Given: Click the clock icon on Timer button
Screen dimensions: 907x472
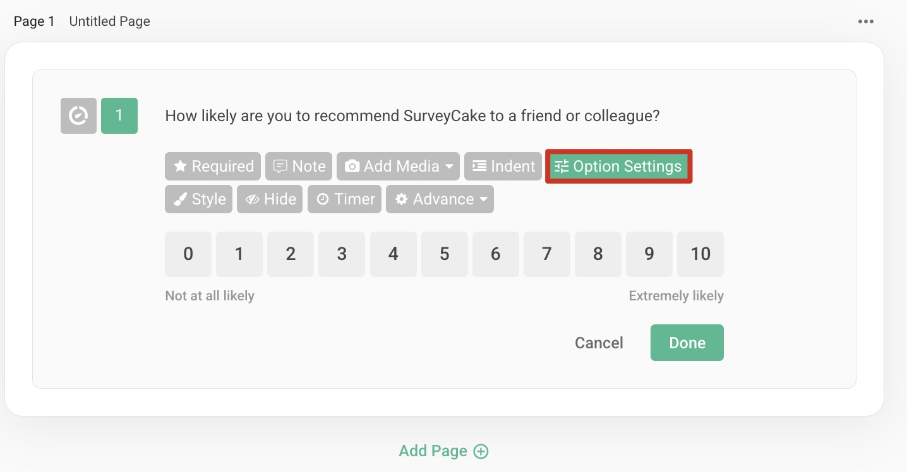Looking at the screenshot, I should (325, 199).
